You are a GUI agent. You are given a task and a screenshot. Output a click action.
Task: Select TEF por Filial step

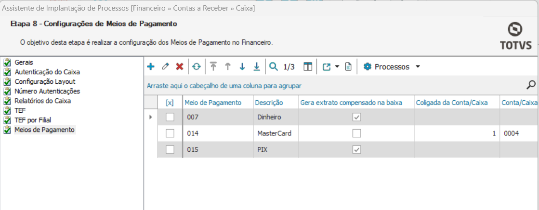[33, 120]
